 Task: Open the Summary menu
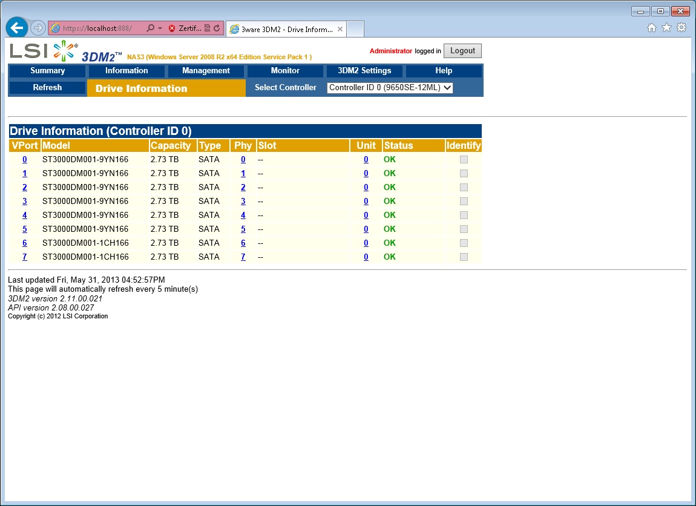click(x=47, y=71)
